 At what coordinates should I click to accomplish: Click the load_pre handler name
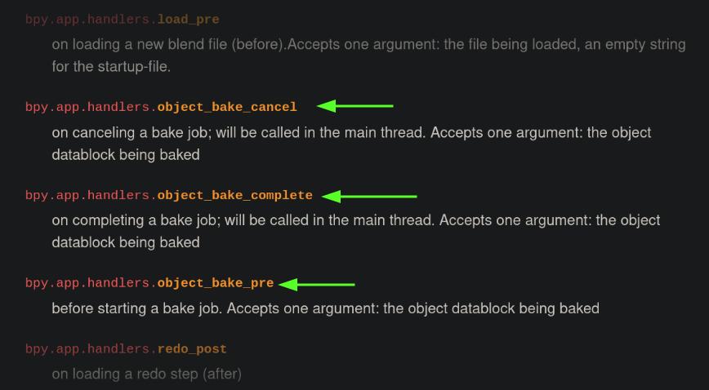tap(188, 20)
